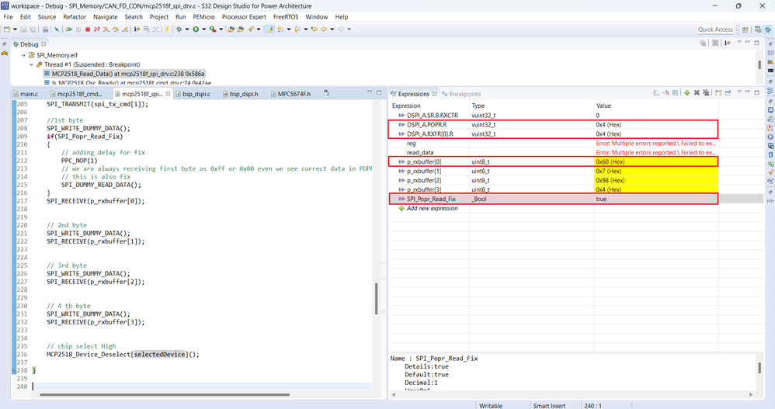Click the Resume debug icon
Viewport: 775px width, 409px height.
click(x=68, y=29)
